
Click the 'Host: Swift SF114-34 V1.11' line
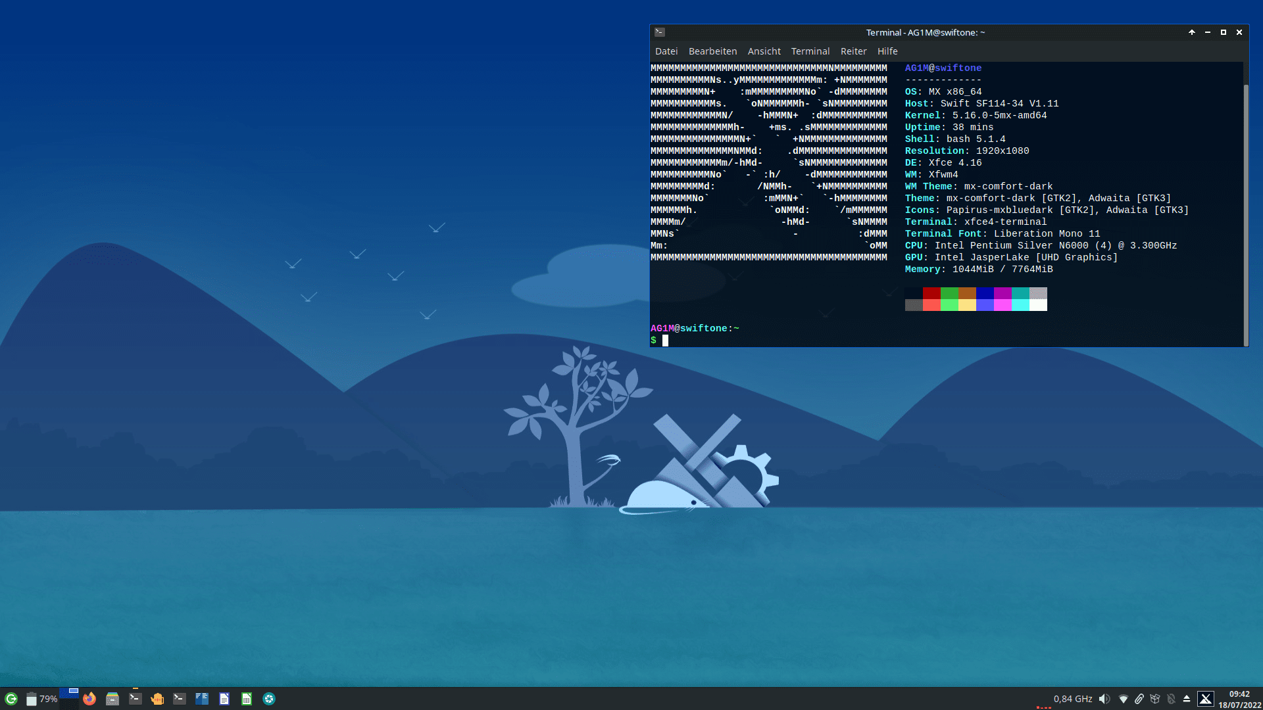981,104
